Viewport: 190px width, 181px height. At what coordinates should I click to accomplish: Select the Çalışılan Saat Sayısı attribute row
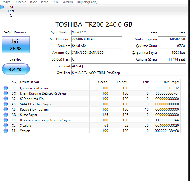point(91,88)
